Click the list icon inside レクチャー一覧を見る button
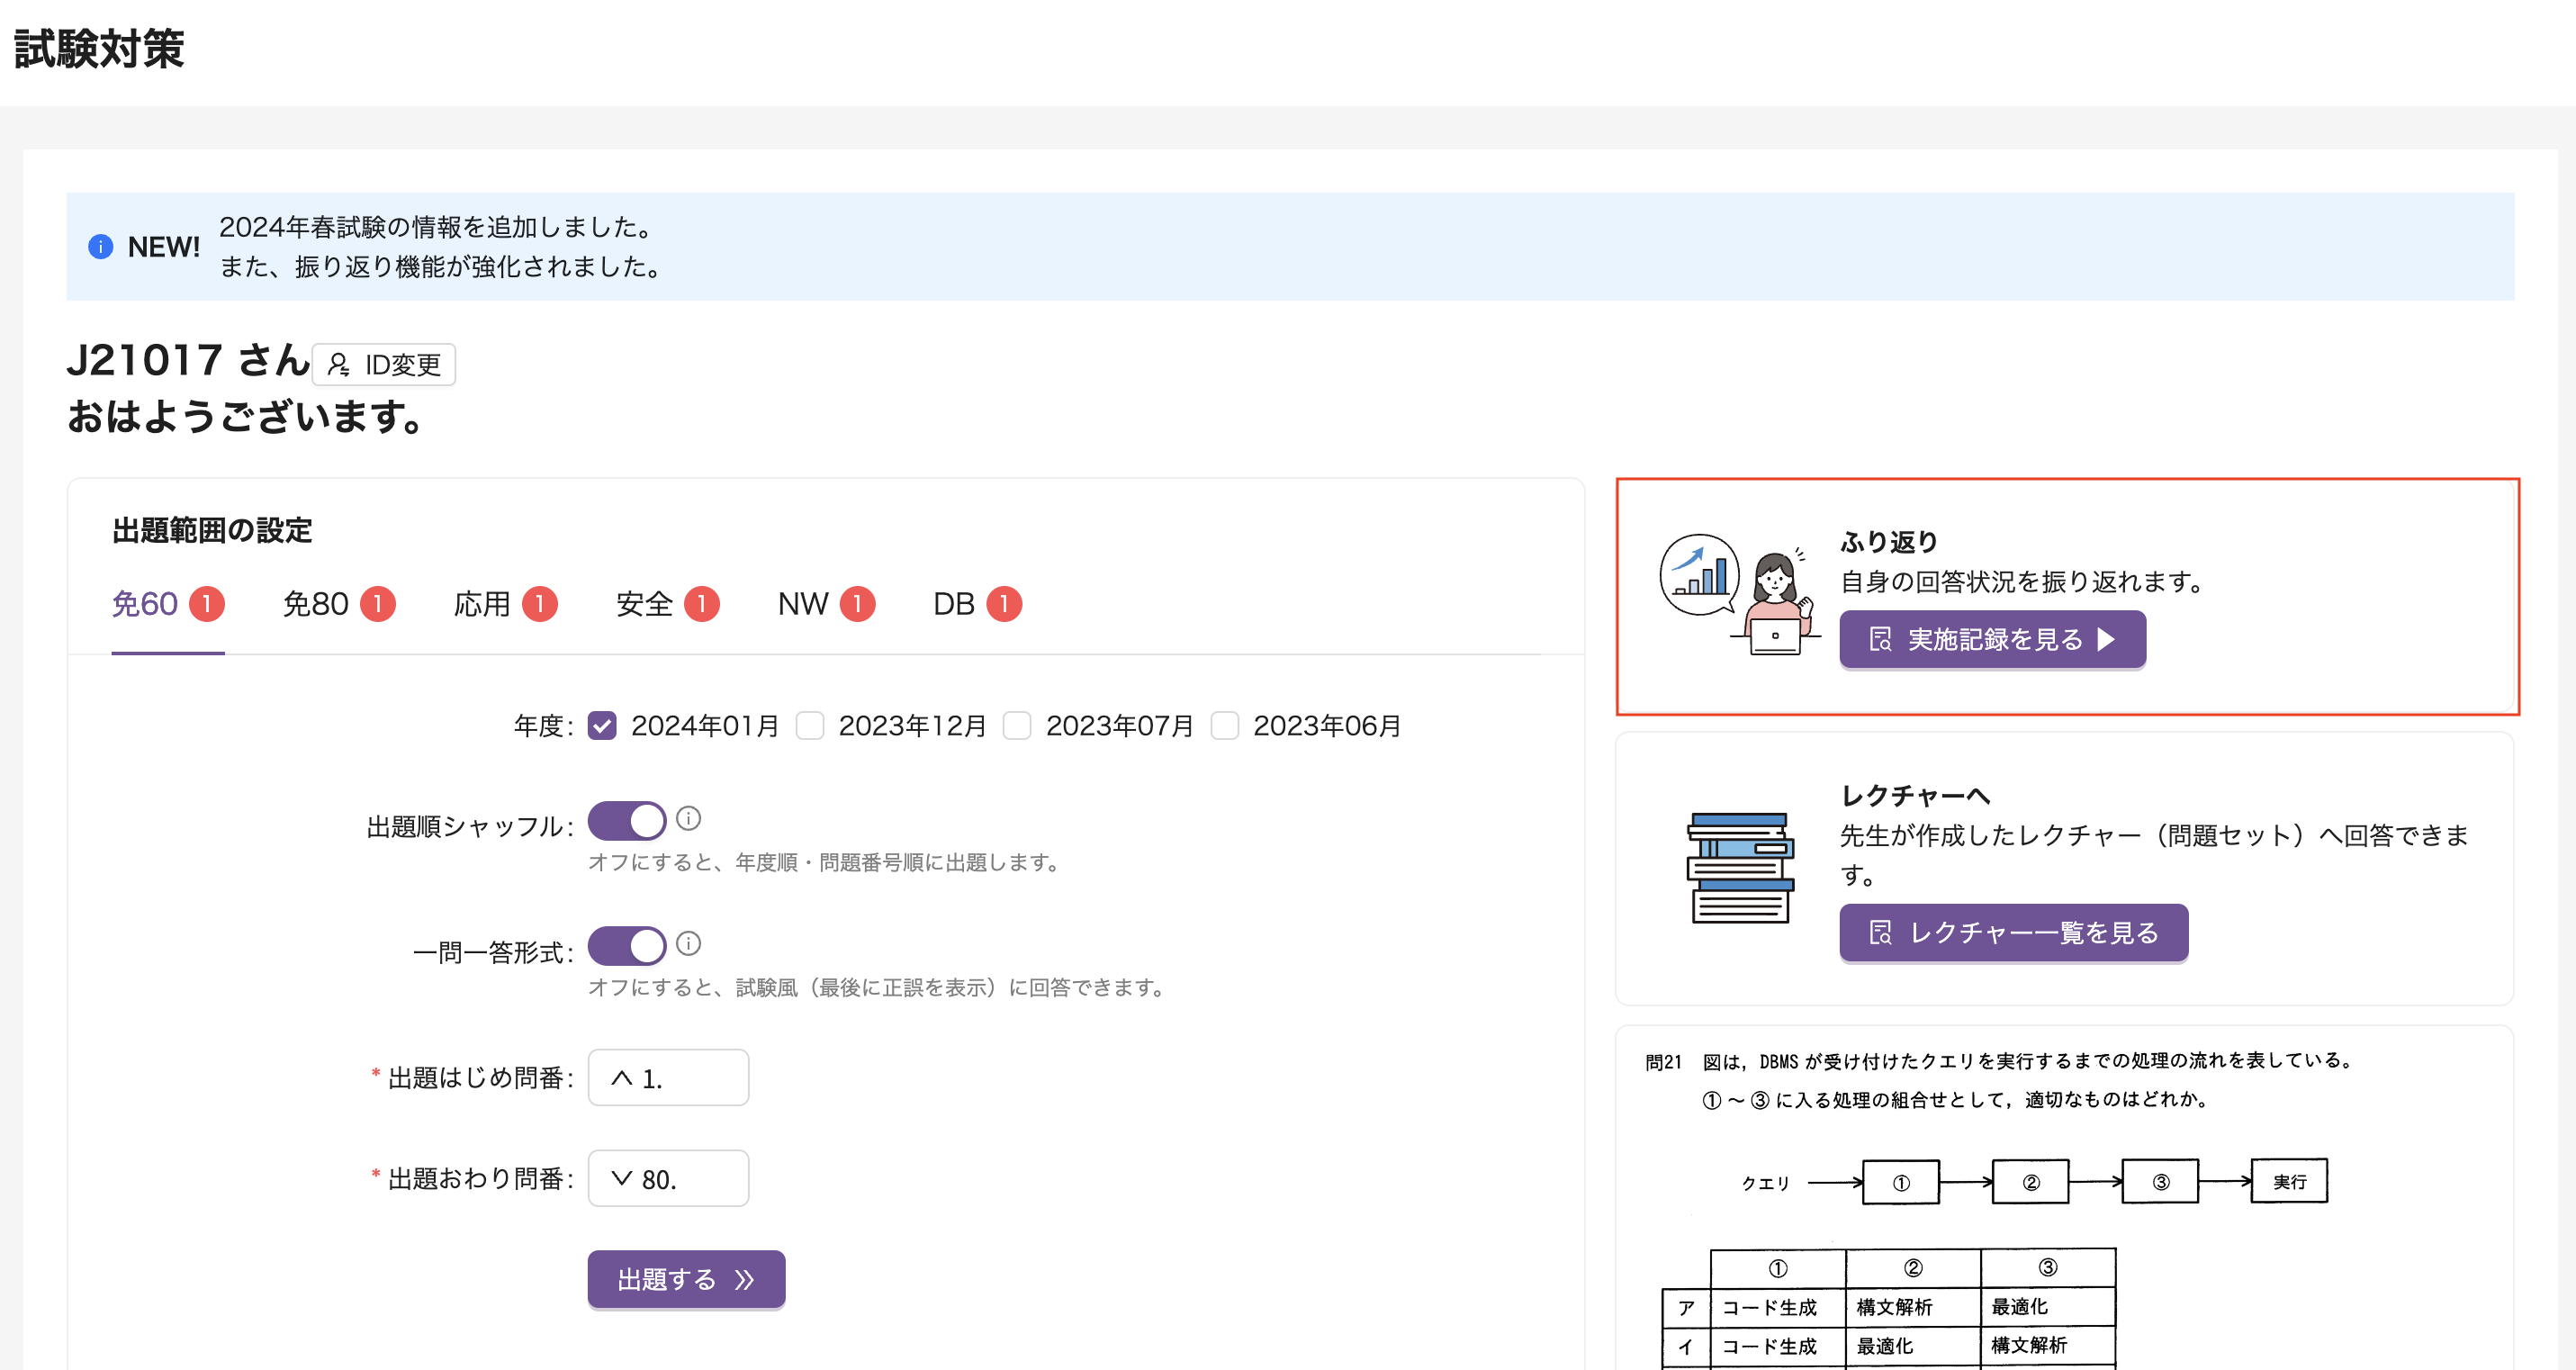This screenshot has width=2576, height=1370. [x=1879, y=932]
